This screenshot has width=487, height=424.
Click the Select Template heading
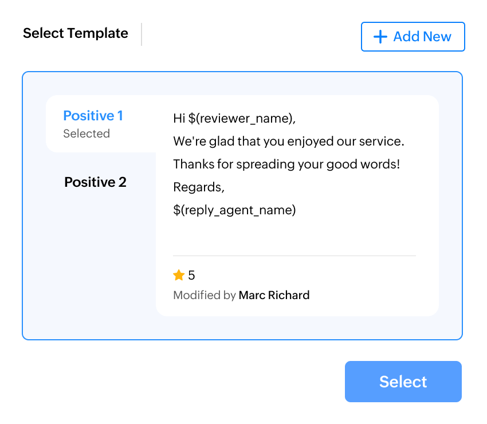coord(76,33)
